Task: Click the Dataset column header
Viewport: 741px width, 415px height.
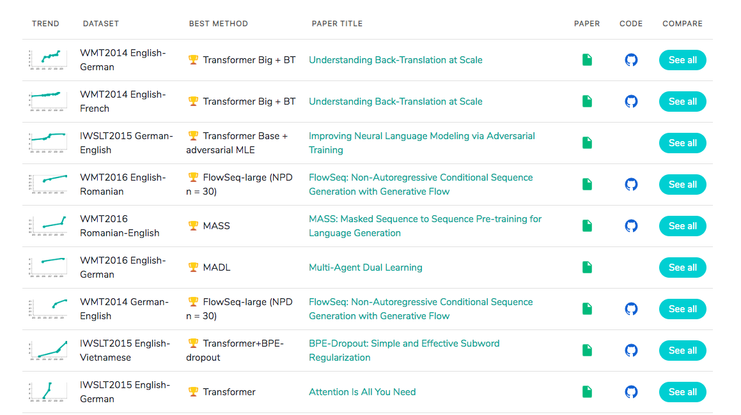Action: click(100, 24)
